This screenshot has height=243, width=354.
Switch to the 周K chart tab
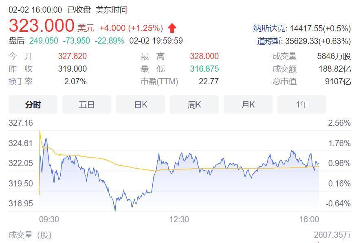click(194, 105)
